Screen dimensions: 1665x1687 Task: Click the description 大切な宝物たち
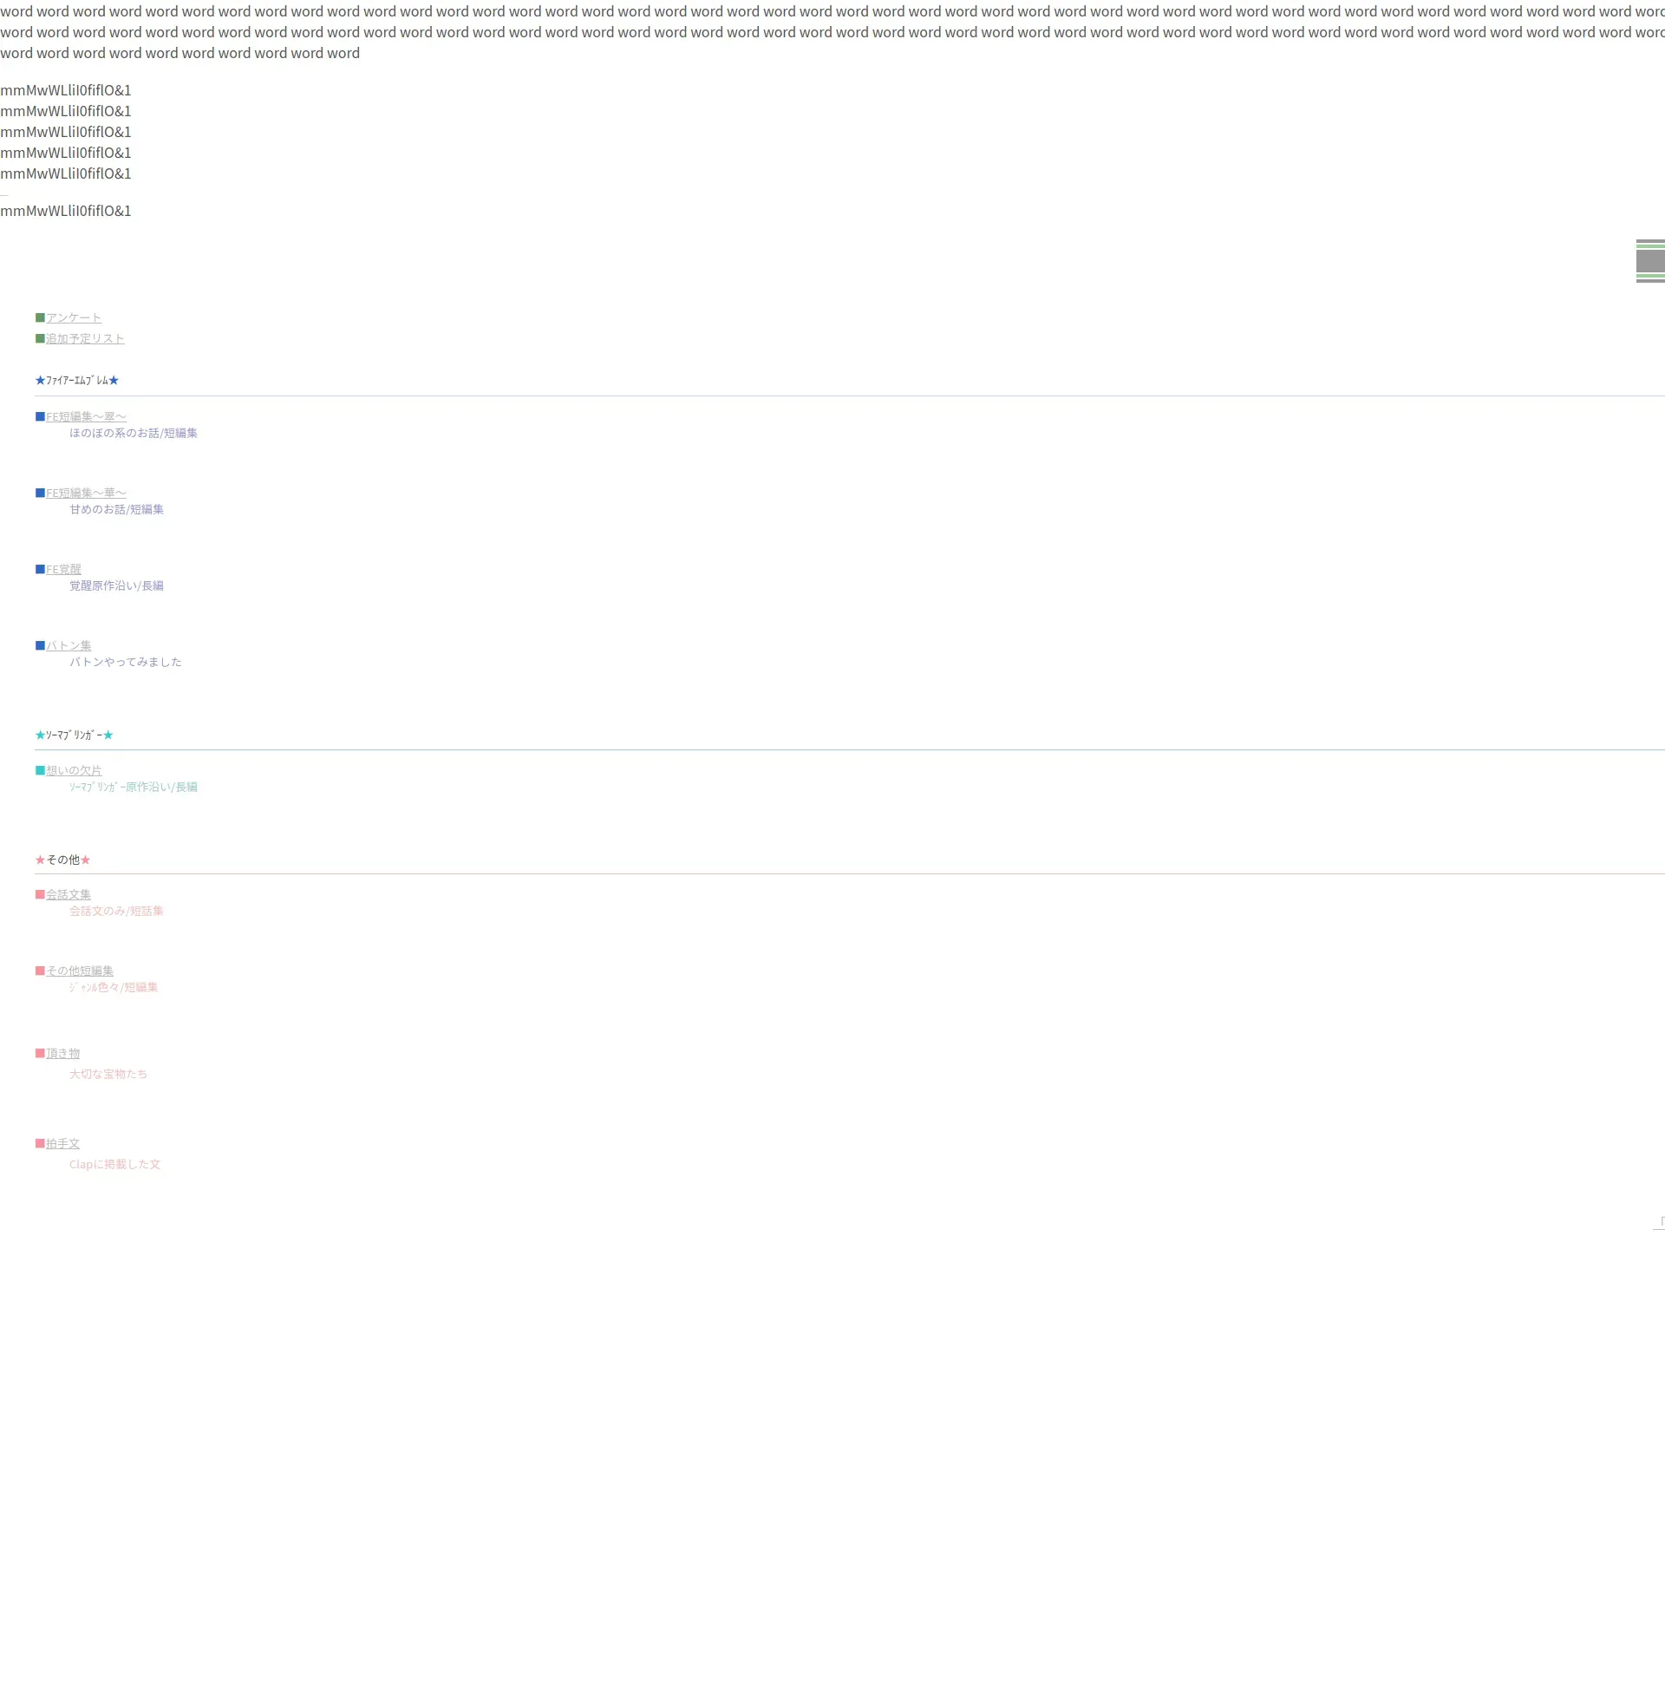point(108,1074)
